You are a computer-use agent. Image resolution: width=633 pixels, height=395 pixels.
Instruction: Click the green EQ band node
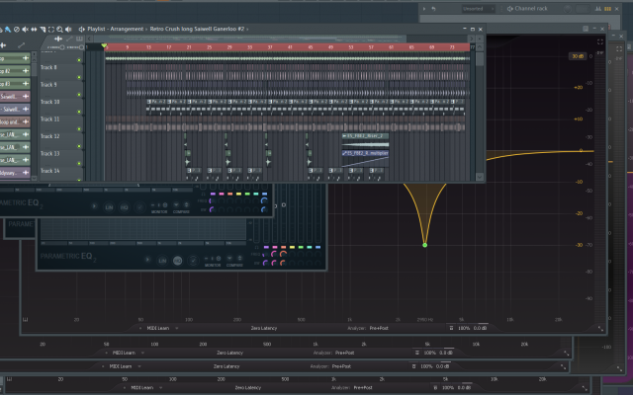[x=424, y=244]
